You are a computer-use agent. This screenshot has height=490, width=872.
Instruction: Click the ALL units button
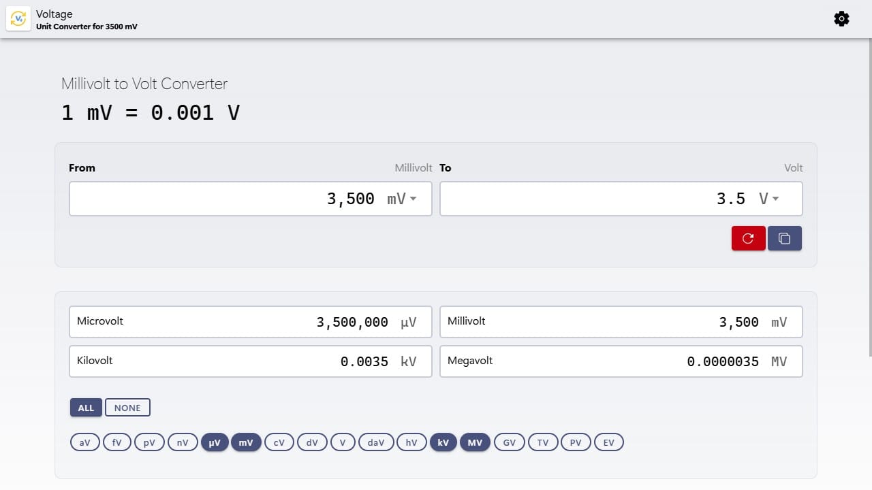[86, 407]
